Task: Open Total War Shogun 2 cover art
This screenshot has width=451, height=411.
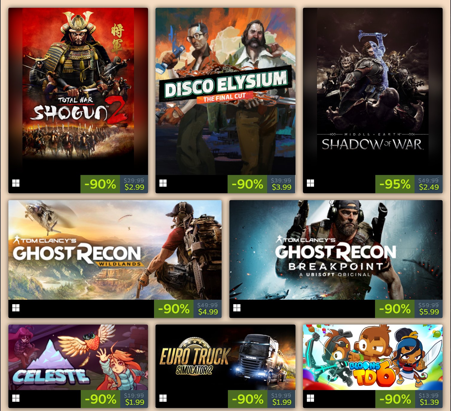Action: [78, 92]
